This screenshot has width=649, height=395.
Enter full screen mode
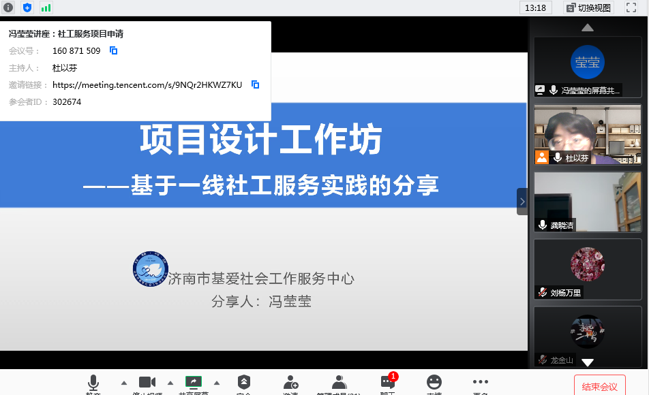point(631,7)
